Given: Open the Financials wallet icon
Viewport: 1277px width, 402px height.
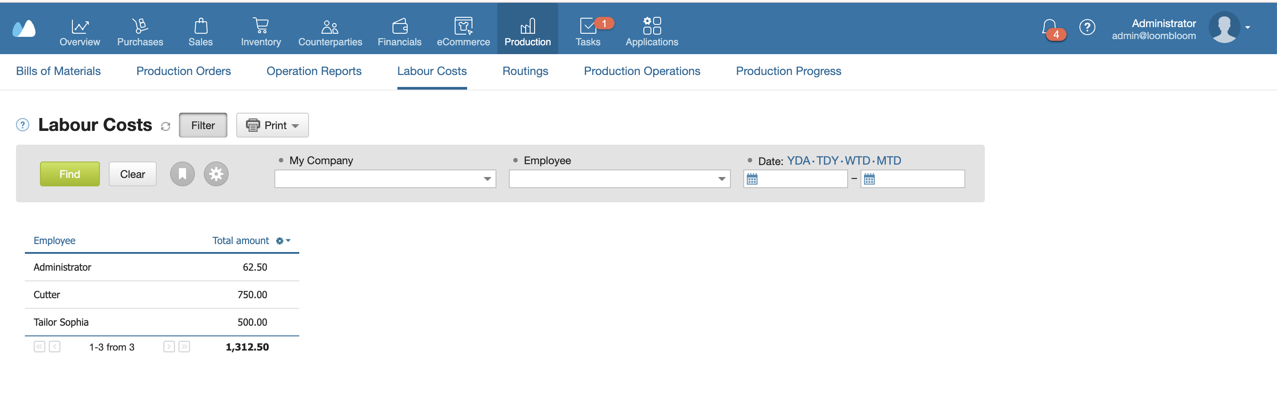Looking at the screenshot, I should [x=400, y=26].
